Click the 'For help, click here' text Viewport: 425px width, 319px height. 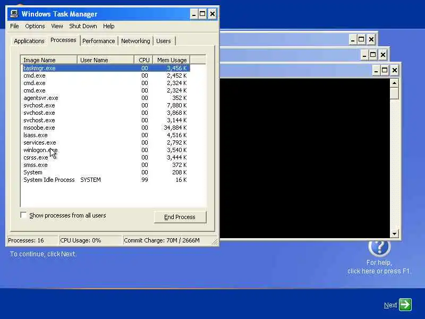[379, 267]
